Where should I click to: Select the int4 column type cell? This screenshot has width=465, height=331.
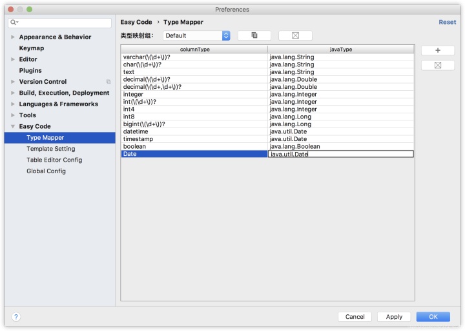coord(194,109)
